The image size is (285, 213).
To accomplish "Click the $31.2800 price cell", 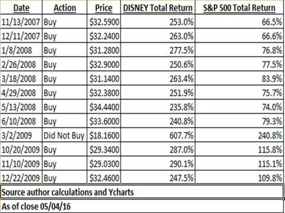I will [x=104, y=50].
